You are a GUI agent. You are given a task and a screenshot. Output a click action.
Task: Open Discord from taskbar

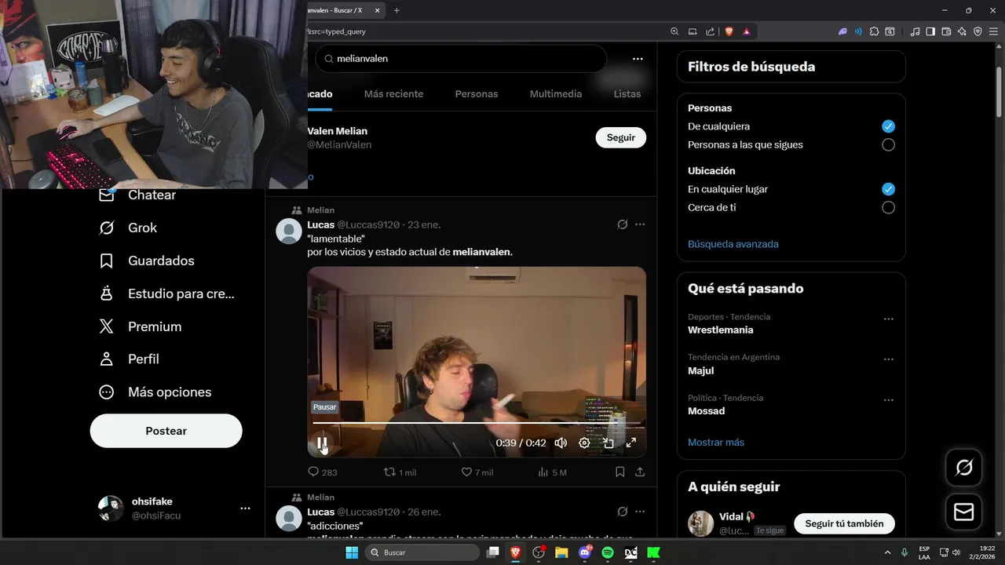[x=584, y=552]
